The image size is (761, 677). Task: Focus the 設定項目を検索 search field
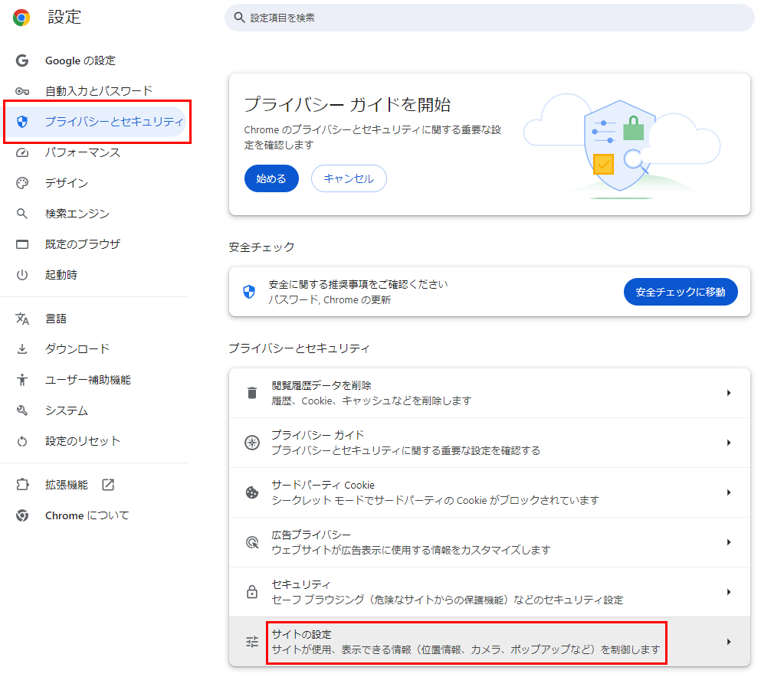pos(489,18)
